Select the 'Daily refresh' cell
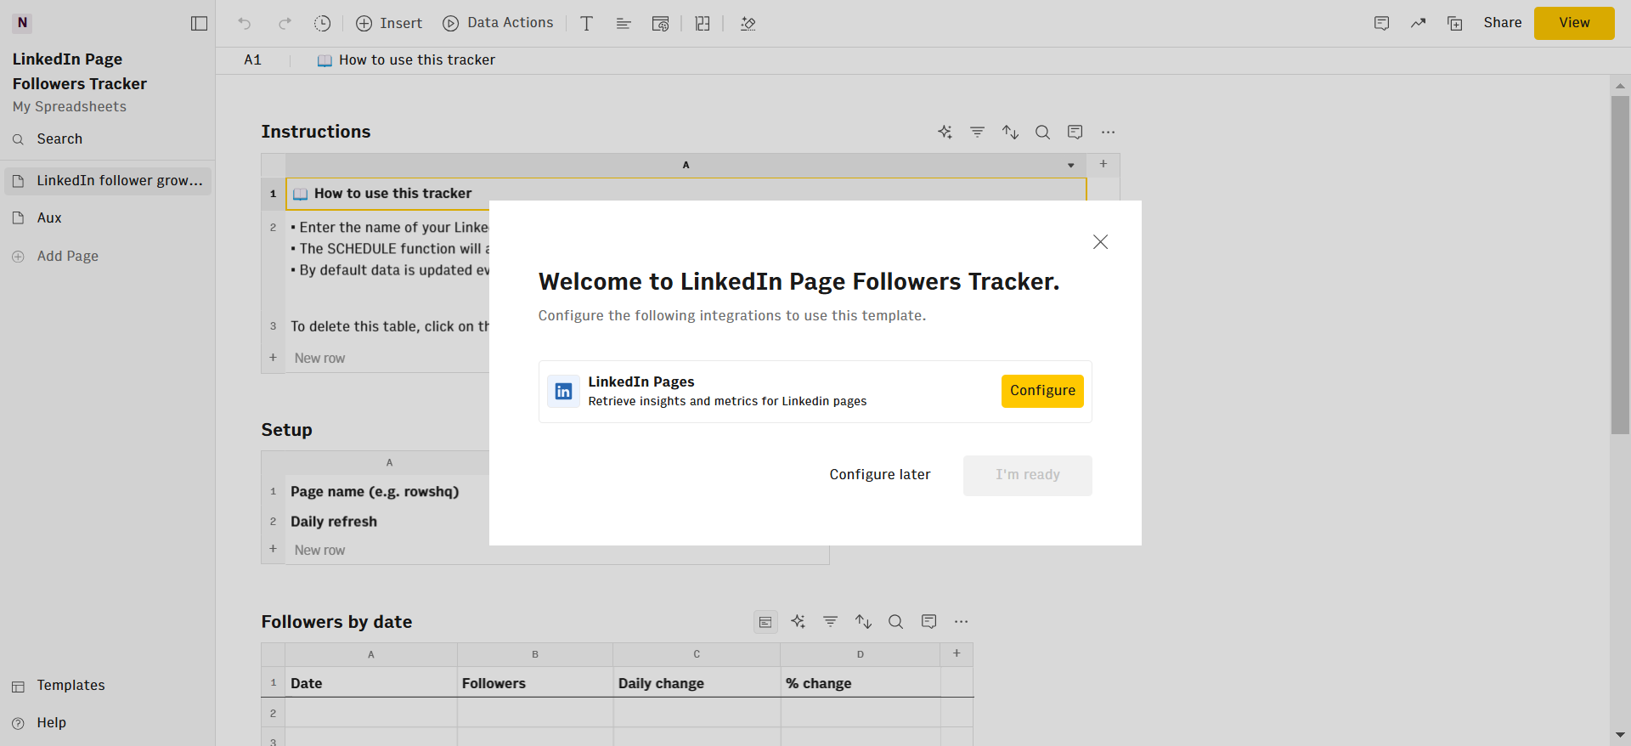 point(387,522)
